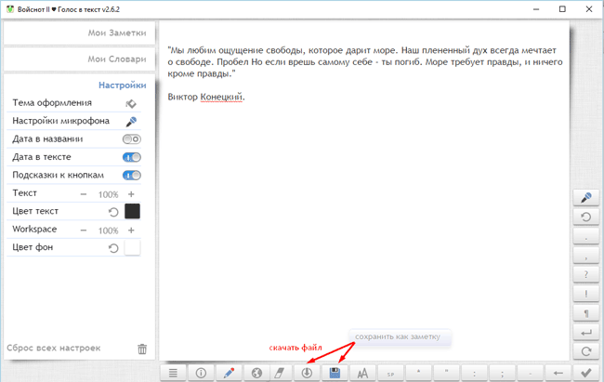Click the download file icon in bottom toolbar

coord(307,373)
